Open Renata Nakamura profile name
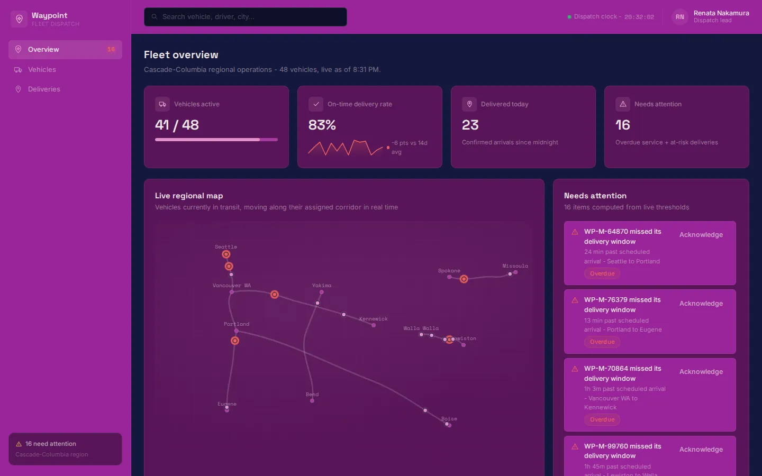This screenshot has height=476, width=762. 721,13
